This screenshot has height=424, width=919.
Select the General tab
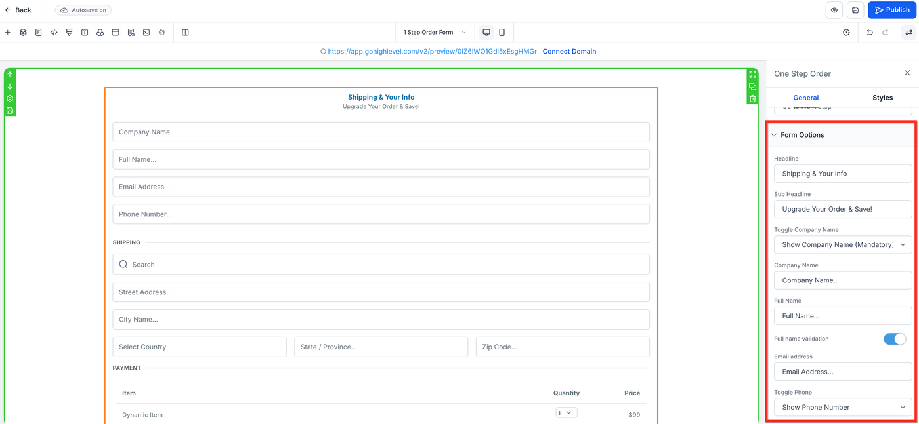tap(806, 98)
